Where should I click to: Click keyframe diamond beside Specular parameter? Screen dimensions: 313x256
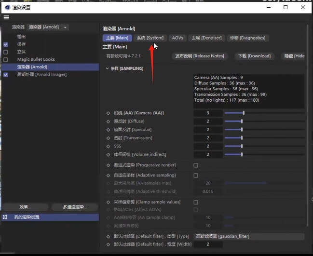pyautogui.click(x=109, y=130)
